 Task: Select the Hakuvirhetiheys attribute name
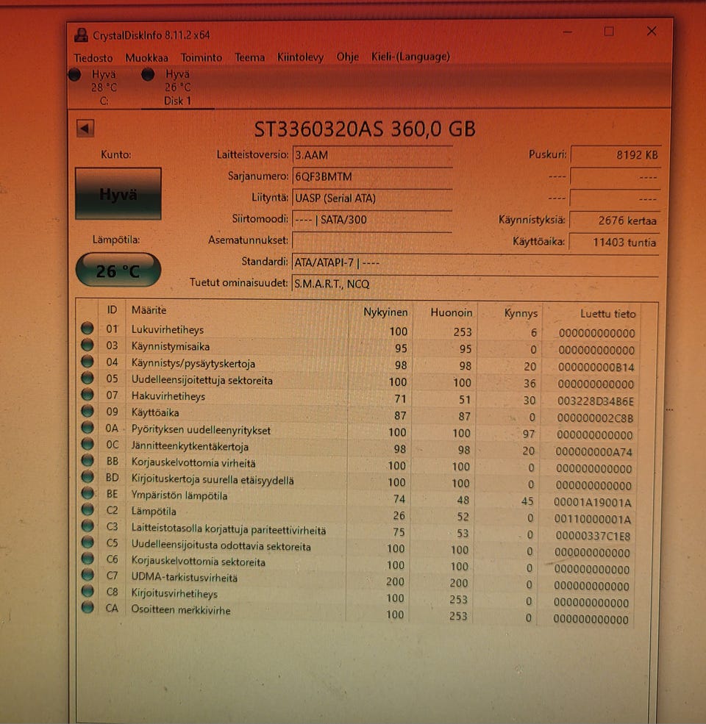click(x=168, y=396)
